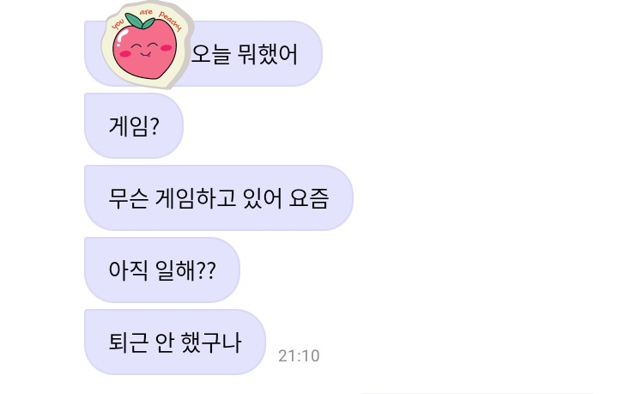This screenshot has height=394, width=618.
Task: Select the "무슨 게임하고 있어 요즘" message bubble
Action: (x=219, y=197)
